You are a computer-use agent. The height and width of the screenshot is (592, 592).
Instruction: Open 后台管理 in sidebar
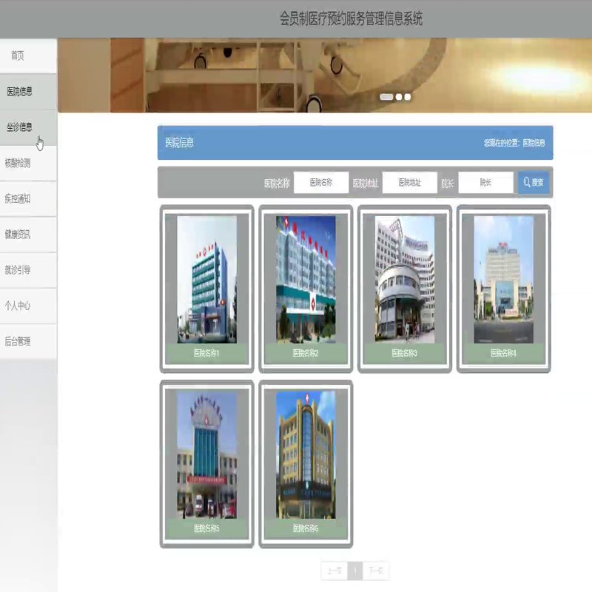tap(28, 341)
